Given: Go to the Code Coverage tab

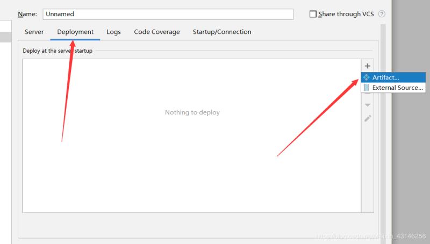Looking at the screenshot, I should click(157, 32).
